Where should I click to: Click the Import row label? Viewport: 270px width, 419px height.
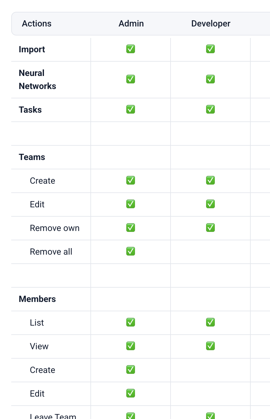(32, 49)
